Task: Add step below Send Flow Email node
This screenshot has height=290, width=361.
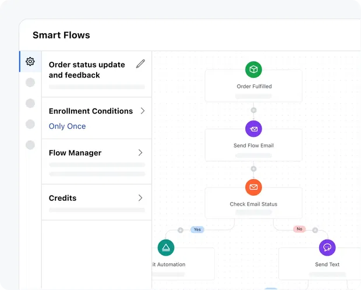Action: click(253, 169)
